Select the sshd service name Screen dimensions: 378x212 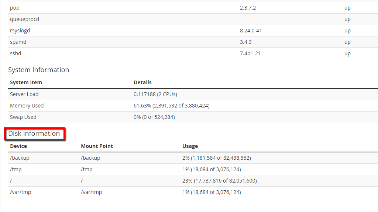click(x=16, y=53)
